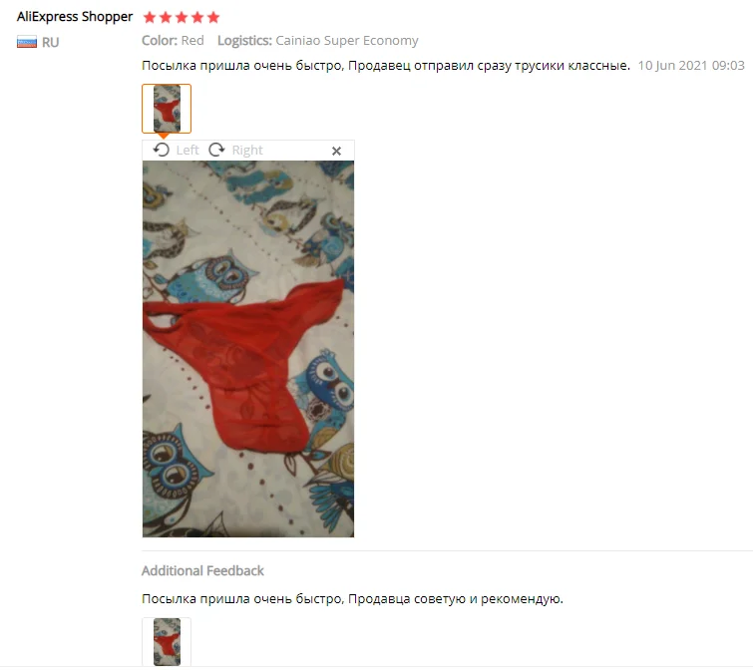Image resolution: width=753 pixels, height=670 pixels.
Task: Click the Additional Feedback heading
Action: pos(202,570)
